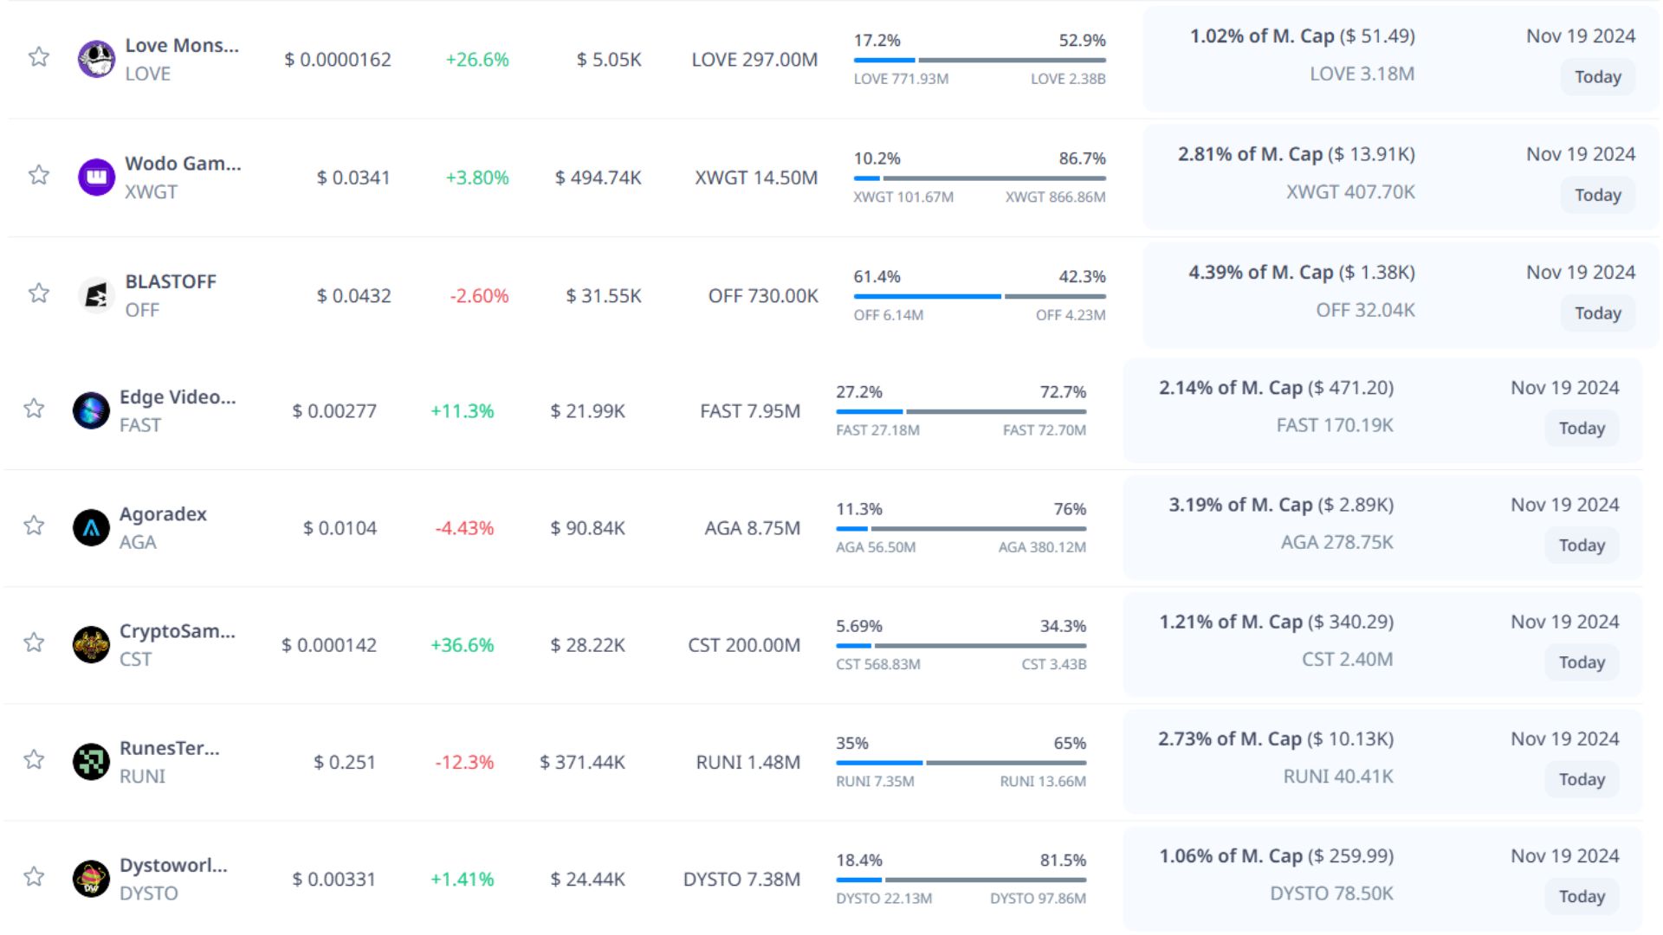Toggle favorite star for BLASTOFF
1663x935 pixels.
click(39, 293)
